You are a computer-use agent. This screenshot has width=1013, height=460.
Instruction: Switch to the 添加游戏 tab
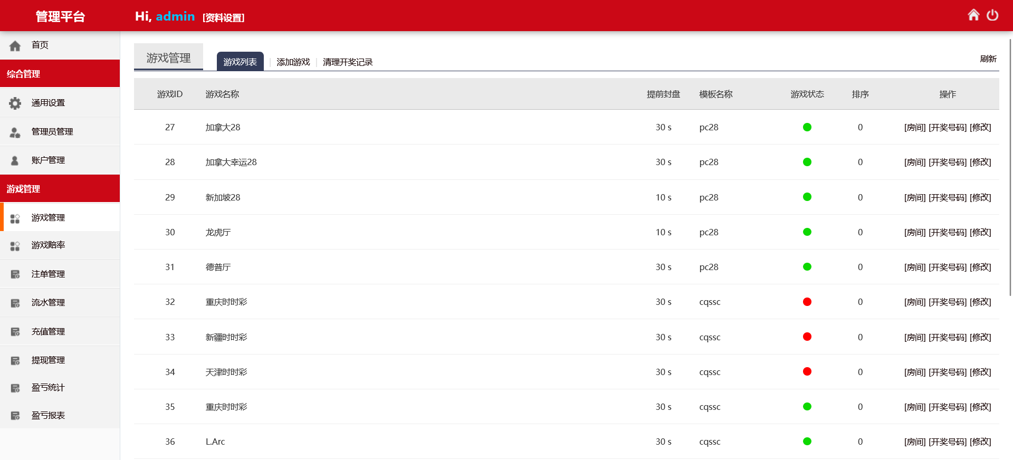point(293,62)
